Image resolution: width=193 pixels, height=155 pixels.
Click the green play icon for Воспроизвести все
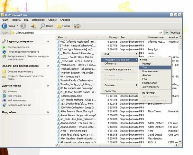tap(4, 47)
